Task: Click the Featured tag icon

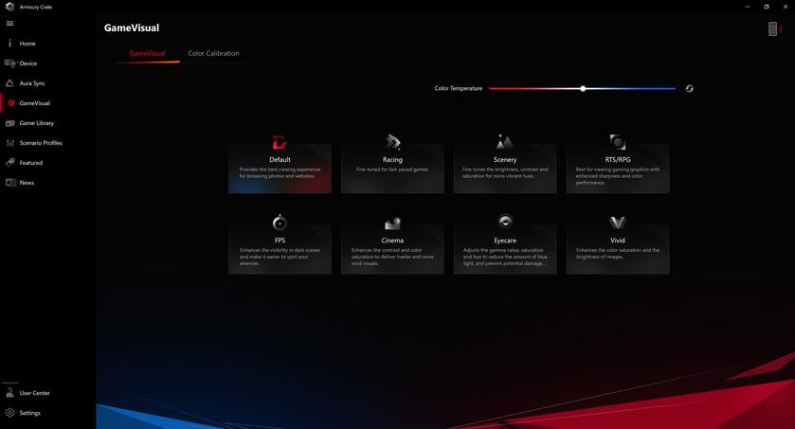Action: pos(10,163)
